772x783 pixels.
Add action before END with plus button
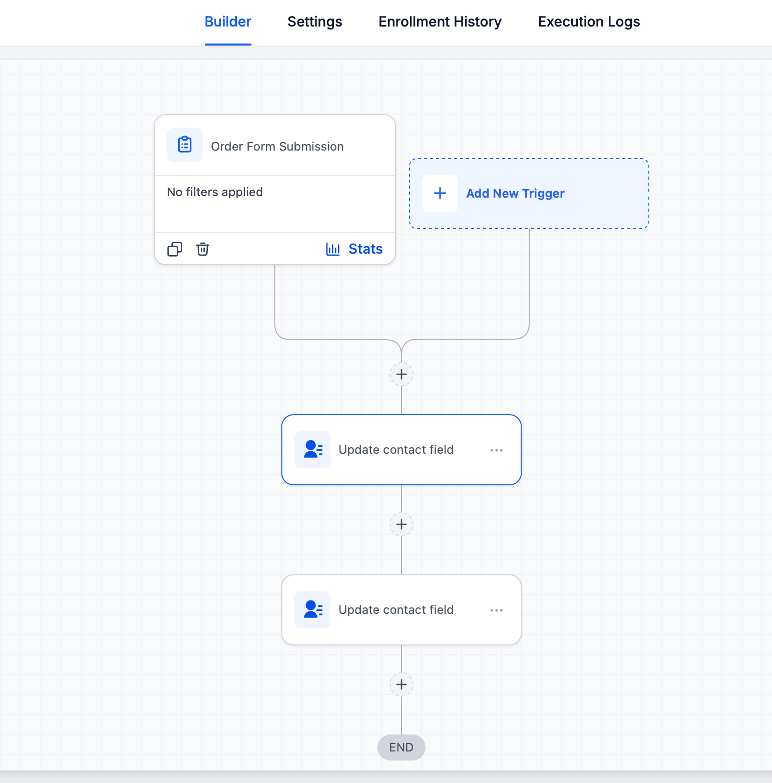click(402, 684)
